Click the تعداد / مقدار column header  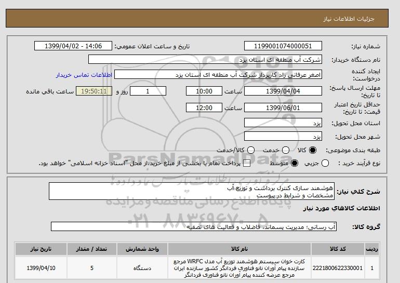click(x=91, y=249)
